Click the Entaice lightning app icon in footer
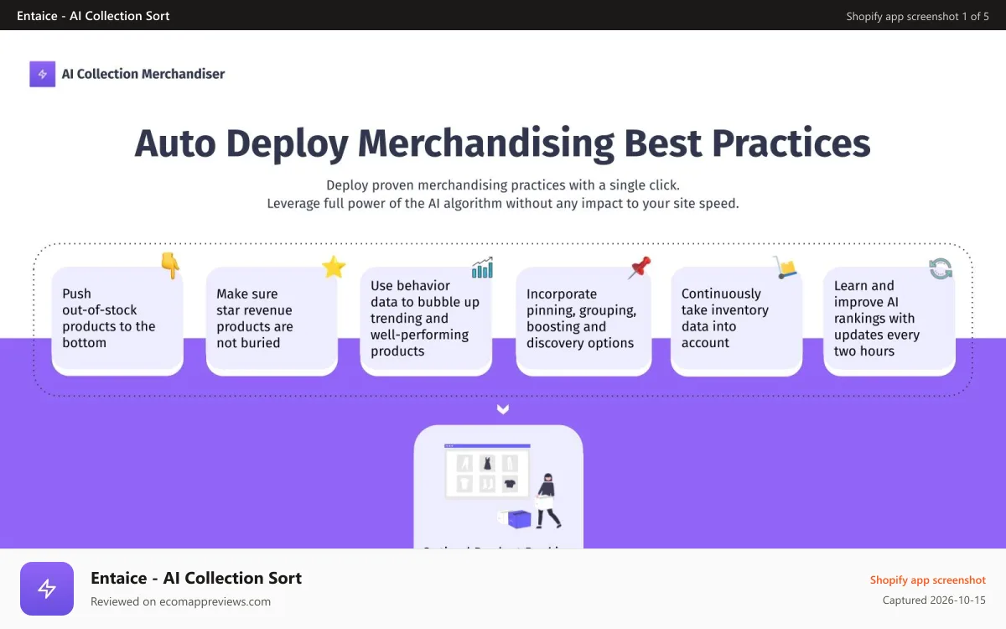1006x629 pixels. [47, 589]
